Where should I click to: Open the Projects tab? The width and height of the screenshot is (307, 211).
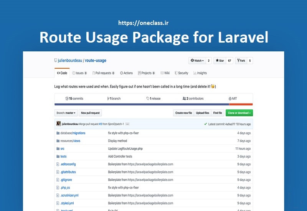(146, 73)
